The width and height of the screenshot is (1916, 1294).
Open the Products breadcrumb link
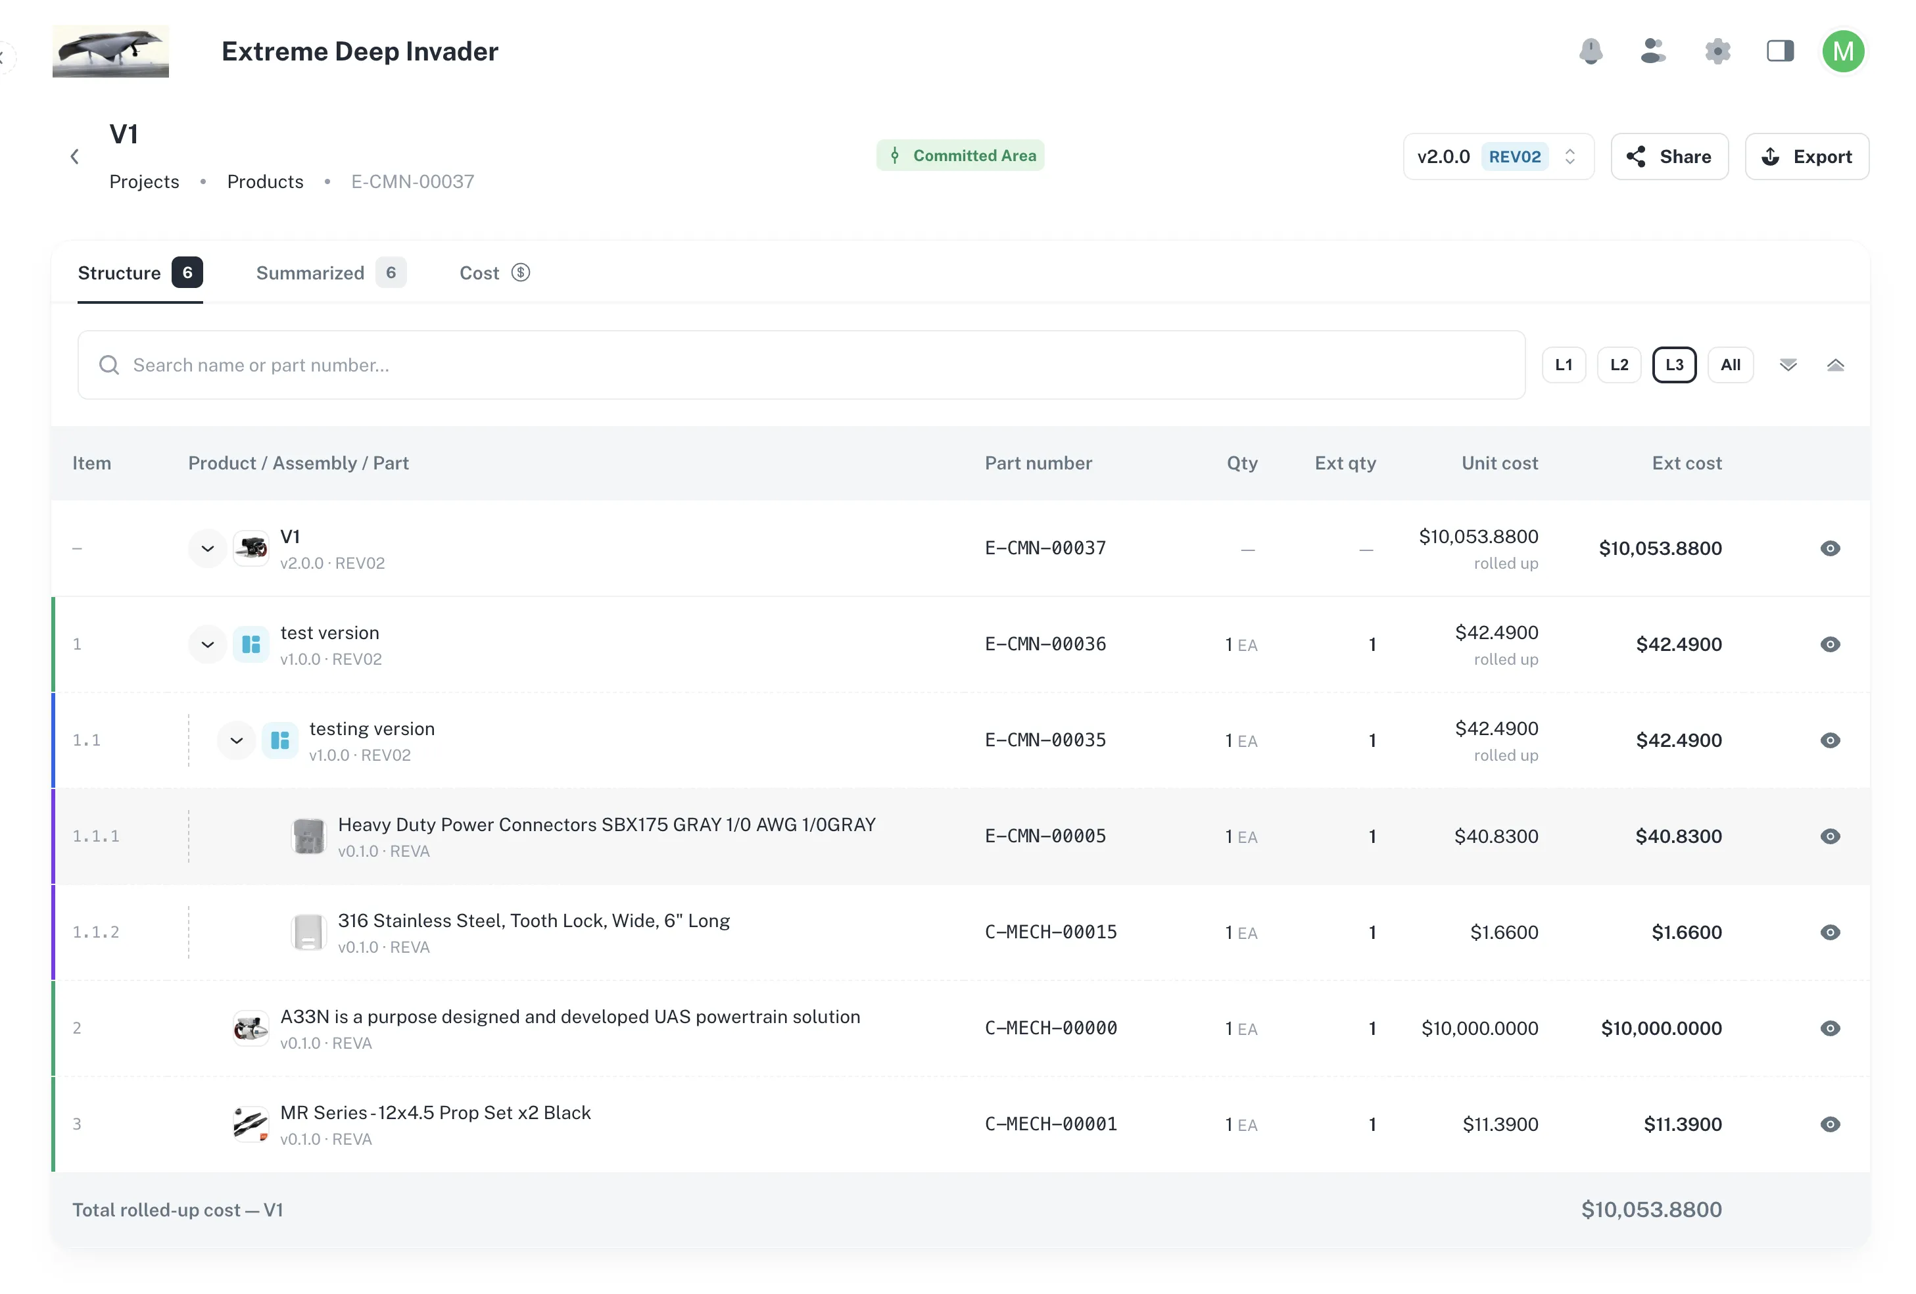click(x=264, y=181)
